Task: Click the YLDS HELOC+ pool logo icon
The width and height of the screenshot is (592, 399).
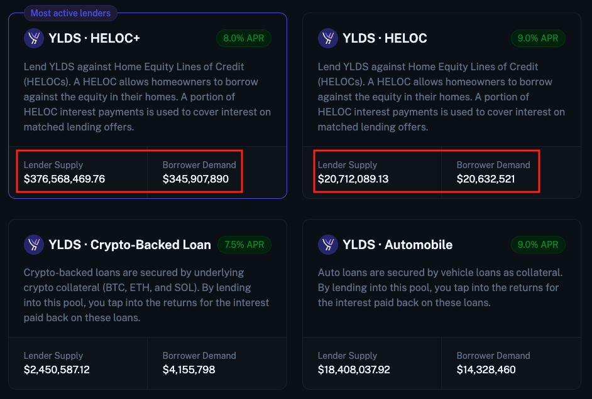Action: [33, 38]
